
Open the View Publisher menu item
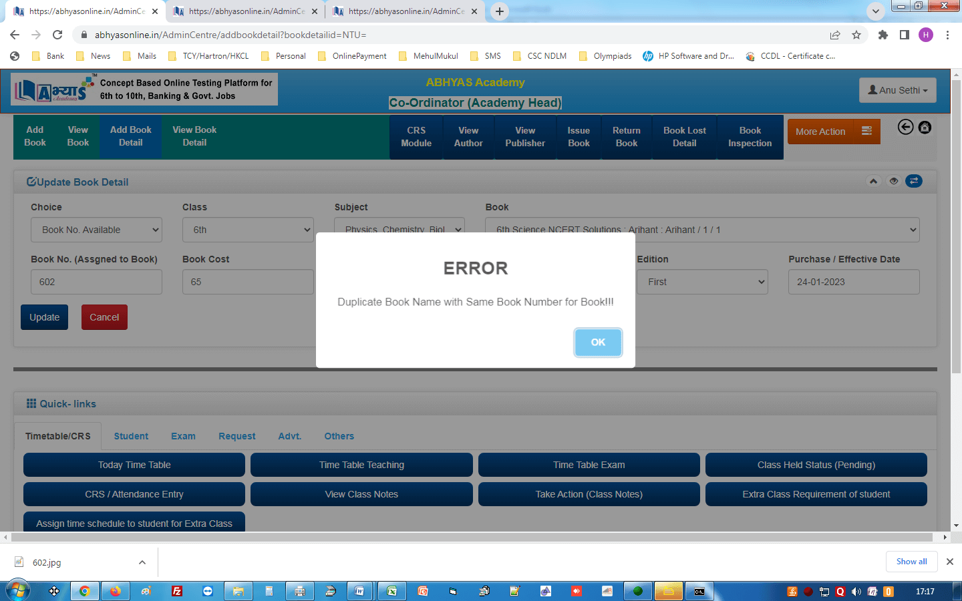[524, 137]
